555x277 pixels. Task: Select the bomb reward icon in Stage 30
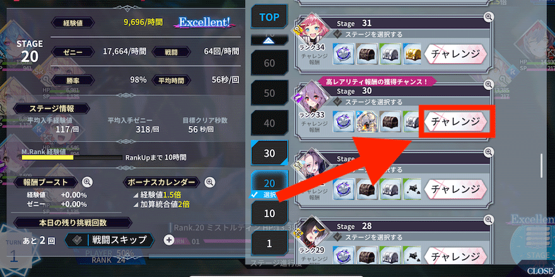click(x=366, y=122)
